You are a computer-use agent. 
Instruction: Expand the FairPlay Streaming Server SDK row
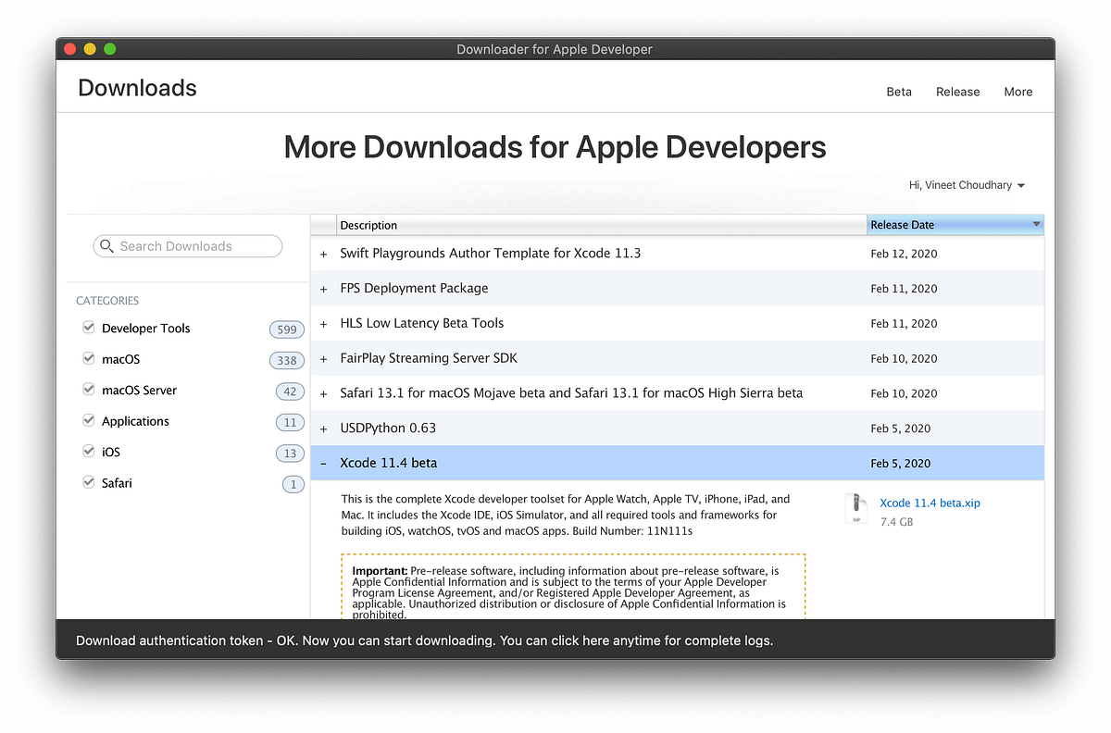click(x=323, y=358)
